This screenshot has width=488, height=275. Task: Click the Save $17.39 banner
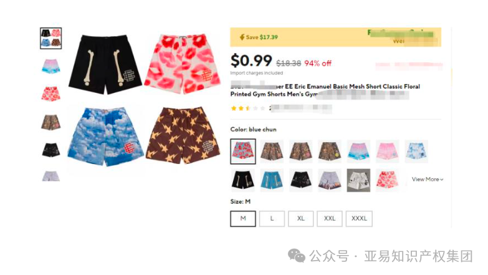[335, 37]
